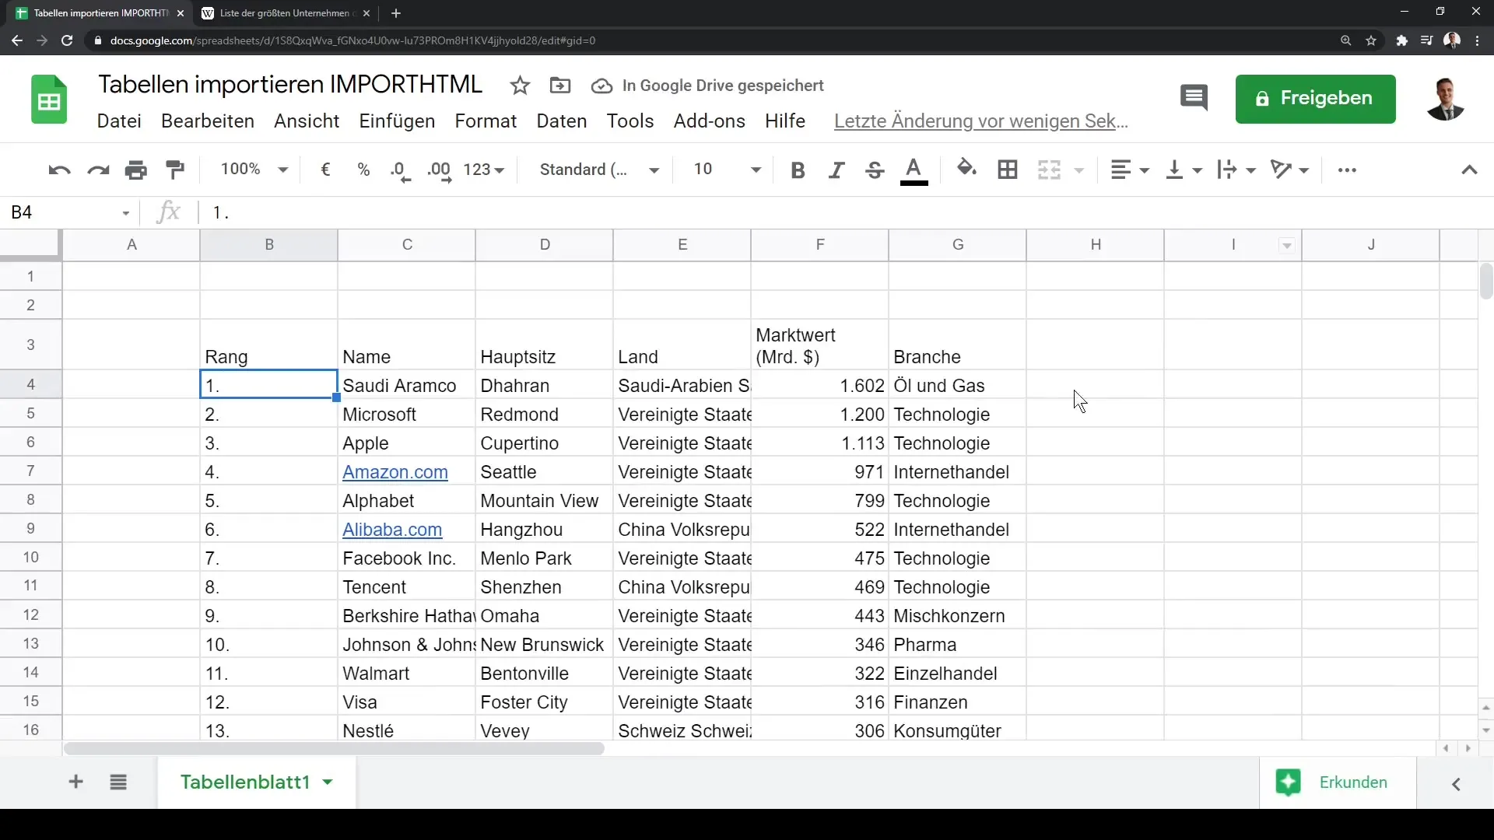Open the borders menu icon
Image resolution: width=1494 pixels, height=840 pixels.
[x=1008, y=170]
